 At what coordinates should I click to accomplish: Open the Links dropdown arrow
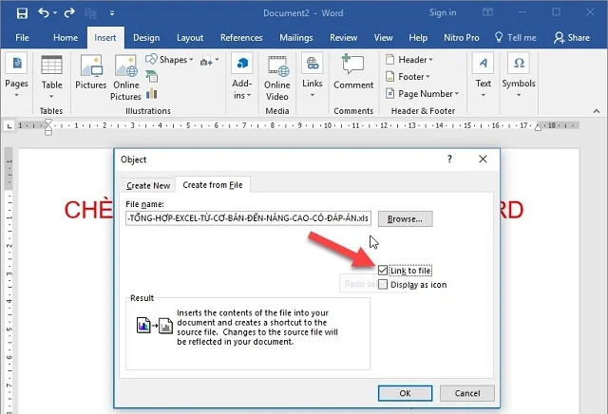tap(313, 95)
